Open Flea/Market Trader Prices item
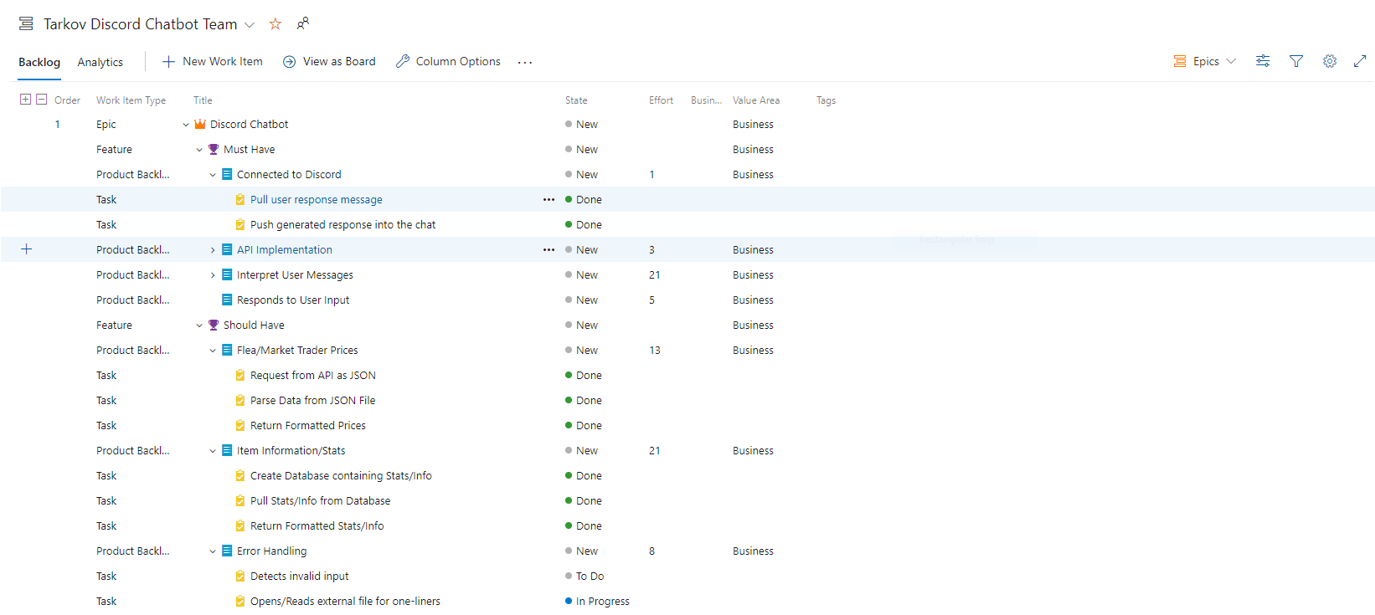Viewport: 1375px width, 615px height. pos(297,351)
